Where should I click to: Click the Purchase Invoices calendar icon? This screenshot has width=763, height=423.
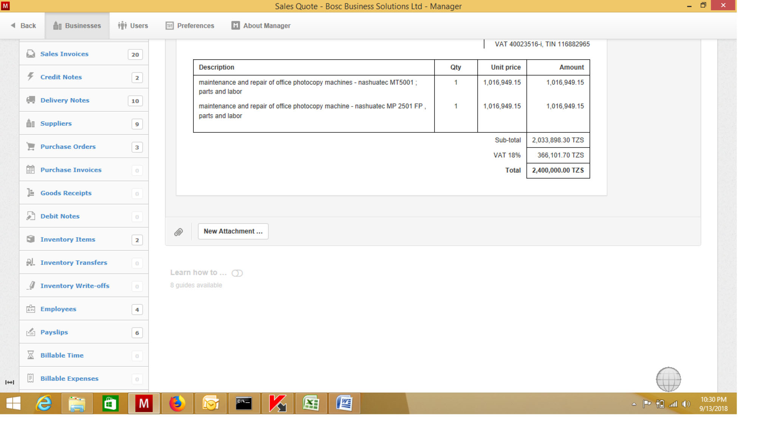[x=31, y=170]
